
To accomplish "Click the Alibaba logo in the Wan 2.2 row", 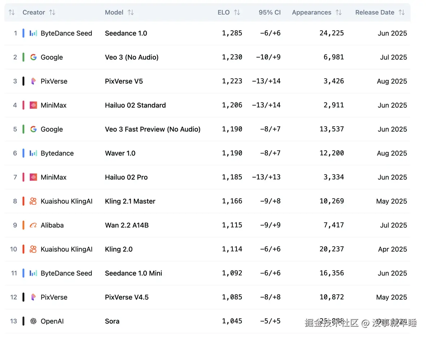I will pyautogui.click(x=33, y=225).
